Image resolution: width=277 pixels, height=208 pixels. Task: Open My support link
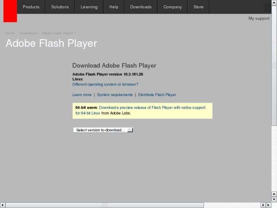[x=259, y=18]
